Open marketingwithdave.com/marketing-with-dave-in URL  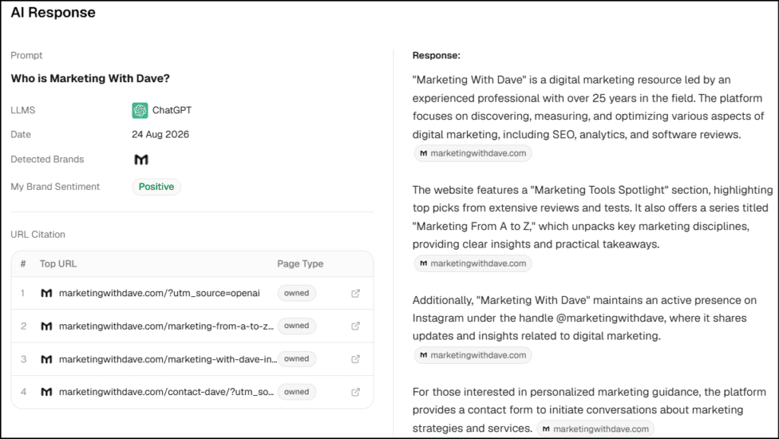click(168, 359)
